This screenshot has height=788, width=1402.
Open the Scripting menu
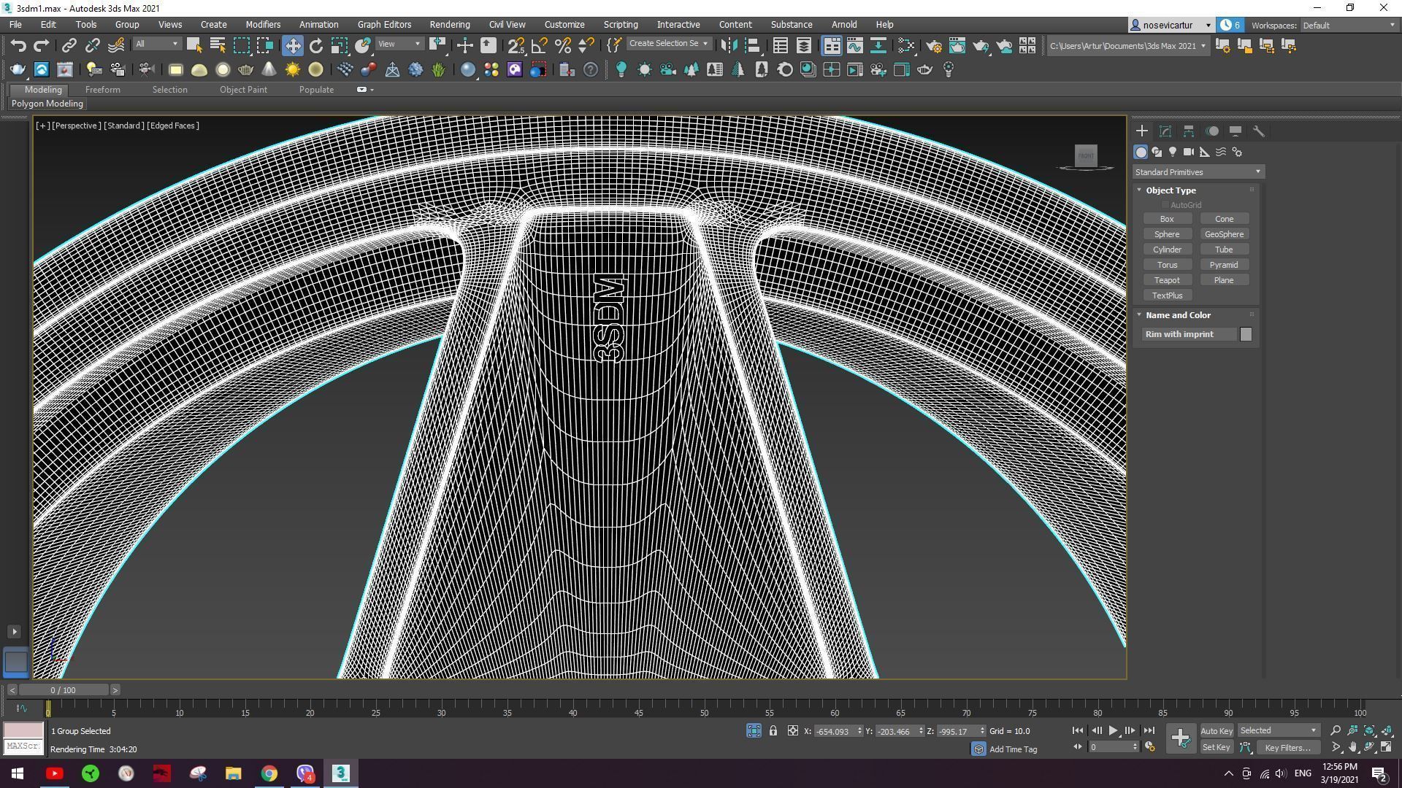620,24
